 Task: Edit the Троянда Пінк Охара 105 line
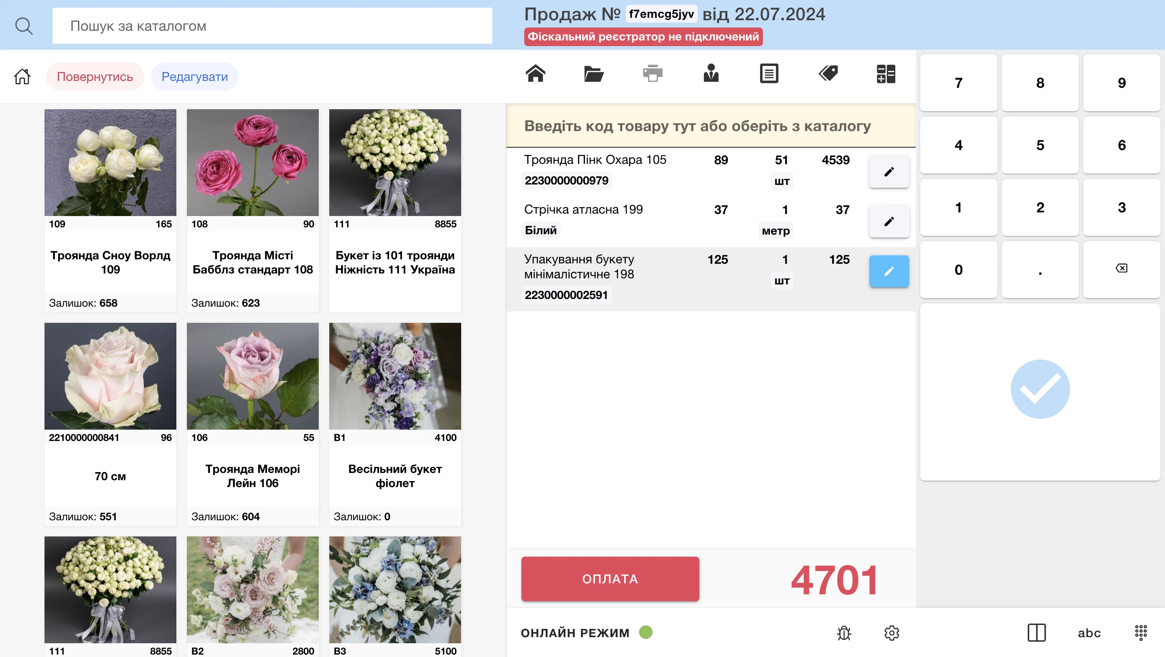(889, 172)
